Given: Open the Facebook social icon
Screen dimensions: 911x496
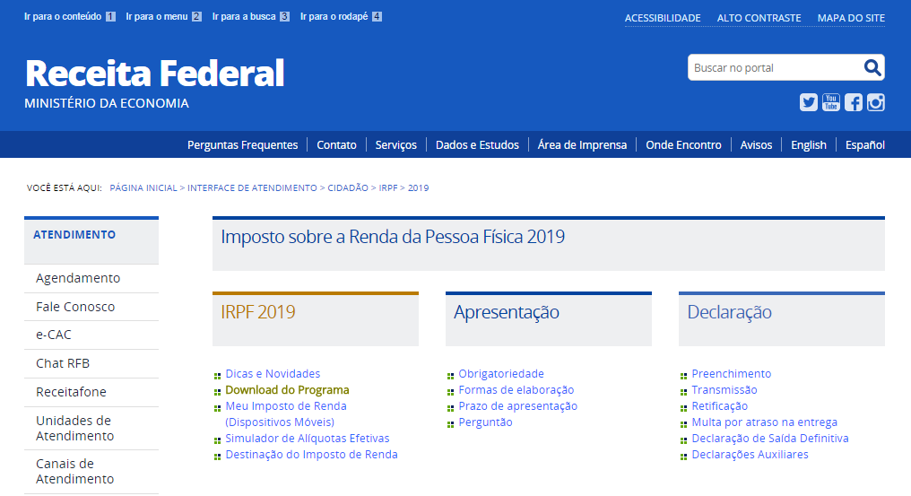Looking at the screenshot, I should [854, 102].
